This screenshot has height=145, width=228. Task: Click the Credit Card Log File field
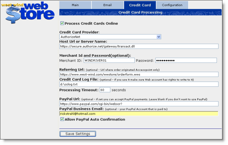[x=139, y=84]
